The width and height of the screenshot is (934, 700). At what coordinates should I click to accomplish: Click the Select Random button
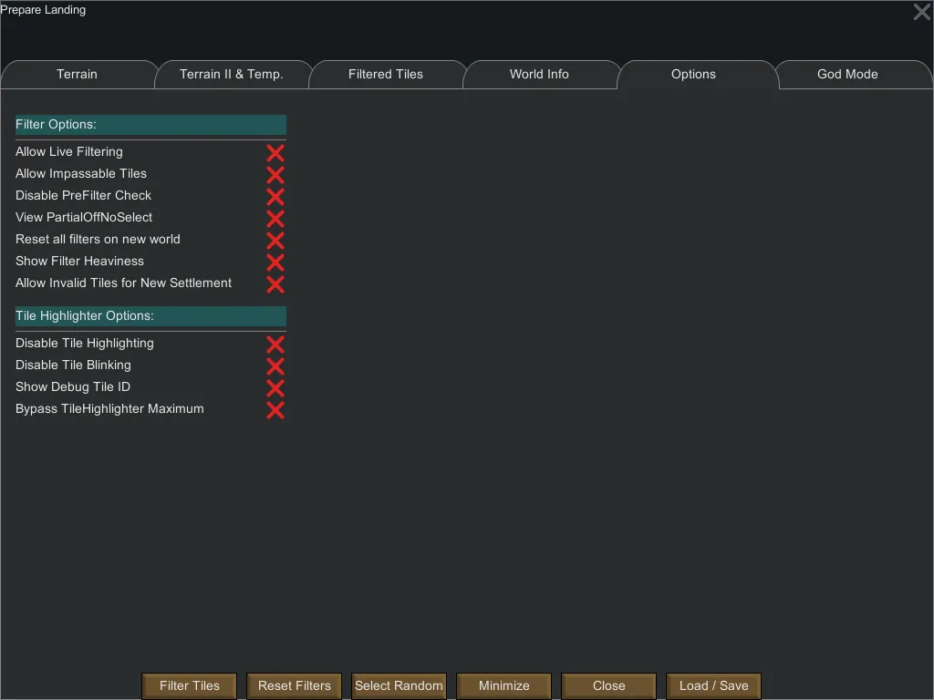pos(399,686)
